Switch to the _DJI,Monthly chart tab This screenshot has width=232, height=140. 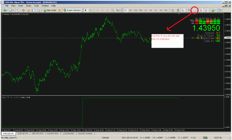coord(68,133)
